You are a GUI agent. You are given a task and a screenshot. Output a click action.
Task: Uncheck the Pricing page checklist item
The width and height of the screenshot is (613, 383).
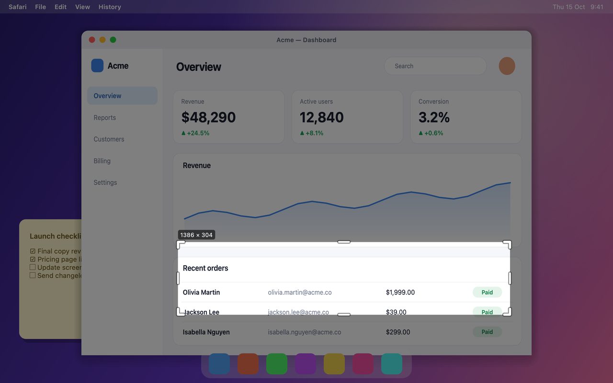(33, 259)
